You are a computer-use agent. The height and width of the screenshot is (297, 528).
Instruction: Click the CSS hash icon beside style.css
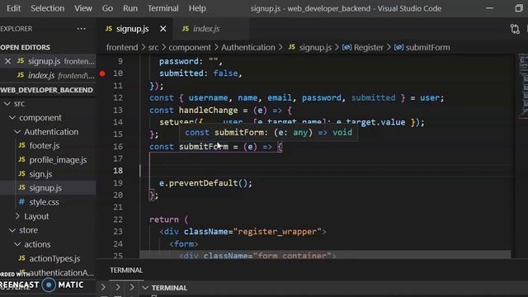point(22,201)
